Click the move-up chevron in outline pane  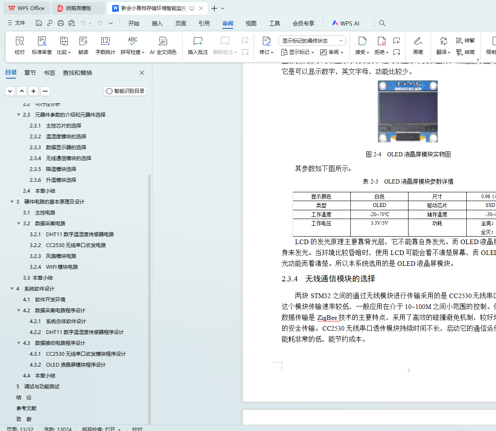tap(22, 91)
